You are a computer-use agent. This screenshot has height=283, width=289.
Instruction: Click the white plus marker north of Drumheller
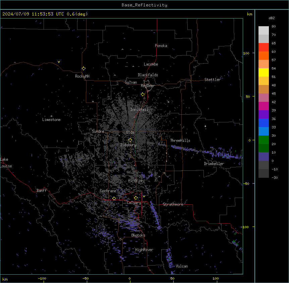point(205,126)
